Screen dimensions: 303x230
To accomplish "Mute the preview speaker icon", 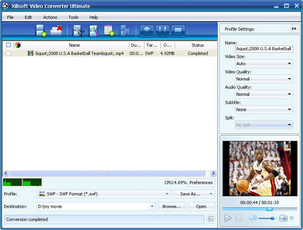I will click(253, 218).
